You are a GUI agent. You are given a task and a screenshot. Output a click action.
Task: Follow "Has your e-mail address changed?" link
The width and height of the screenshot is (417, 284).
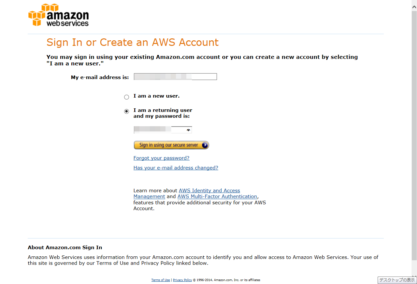click(x=176, y=168)
